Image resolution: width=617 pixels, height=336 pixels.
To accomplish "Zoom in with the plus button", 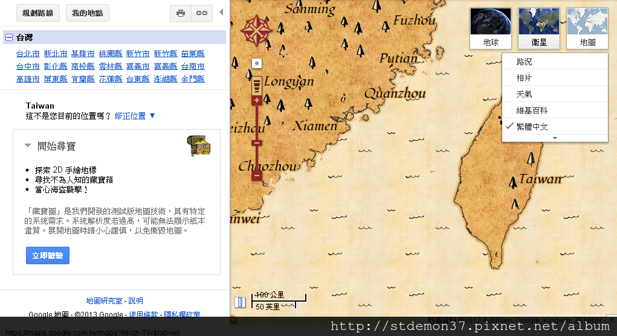I will click(257, 100).
